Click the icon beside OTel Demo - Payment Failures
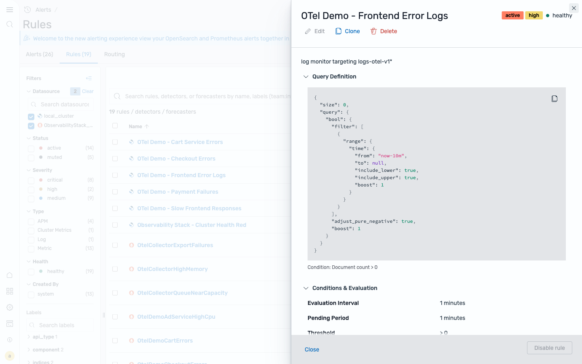The width and height of the screenshot is (582, 364). (x=131, y=192)
